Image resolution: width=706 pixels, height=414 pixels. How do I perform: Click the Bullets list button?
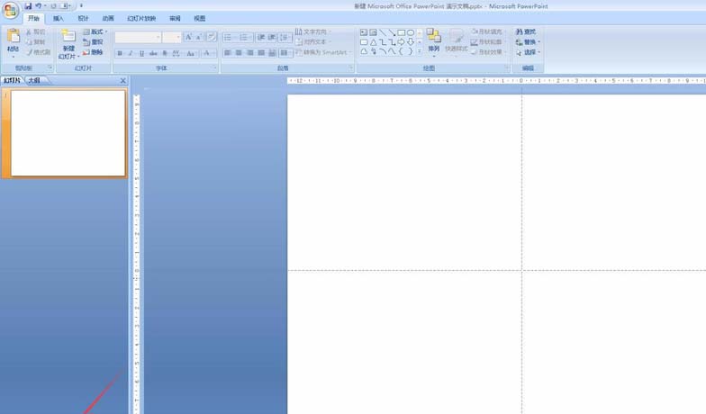tap(229, 38)
